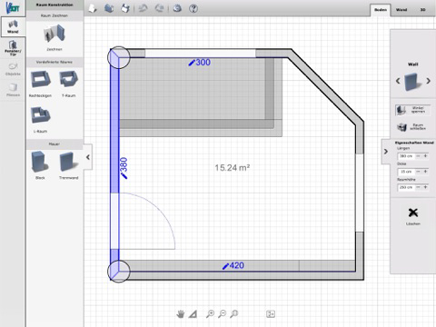
Task: Decrease the Raumhöhe value with minus
Action: tap(418, 187)
